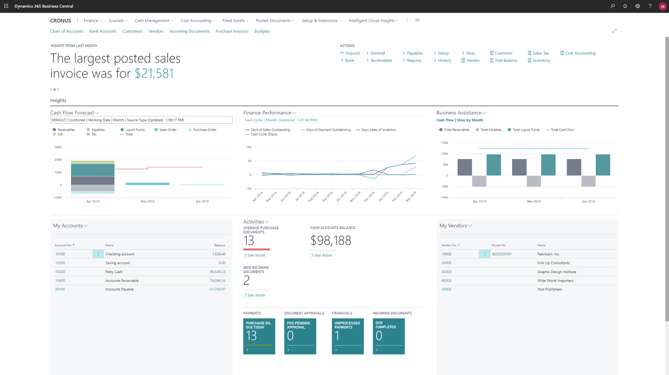Open the Vendor report action
Image resolution: width=669 pixels, height=375 pixels.
pyautogui.click(x=470, y=60)
